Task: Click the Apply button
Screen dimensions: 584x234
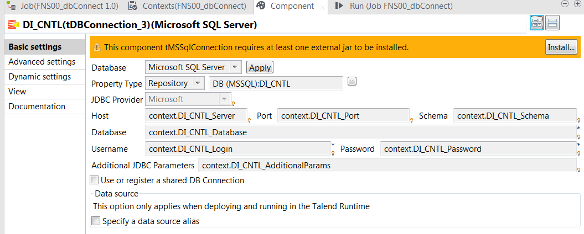Action: click(260, 67)
